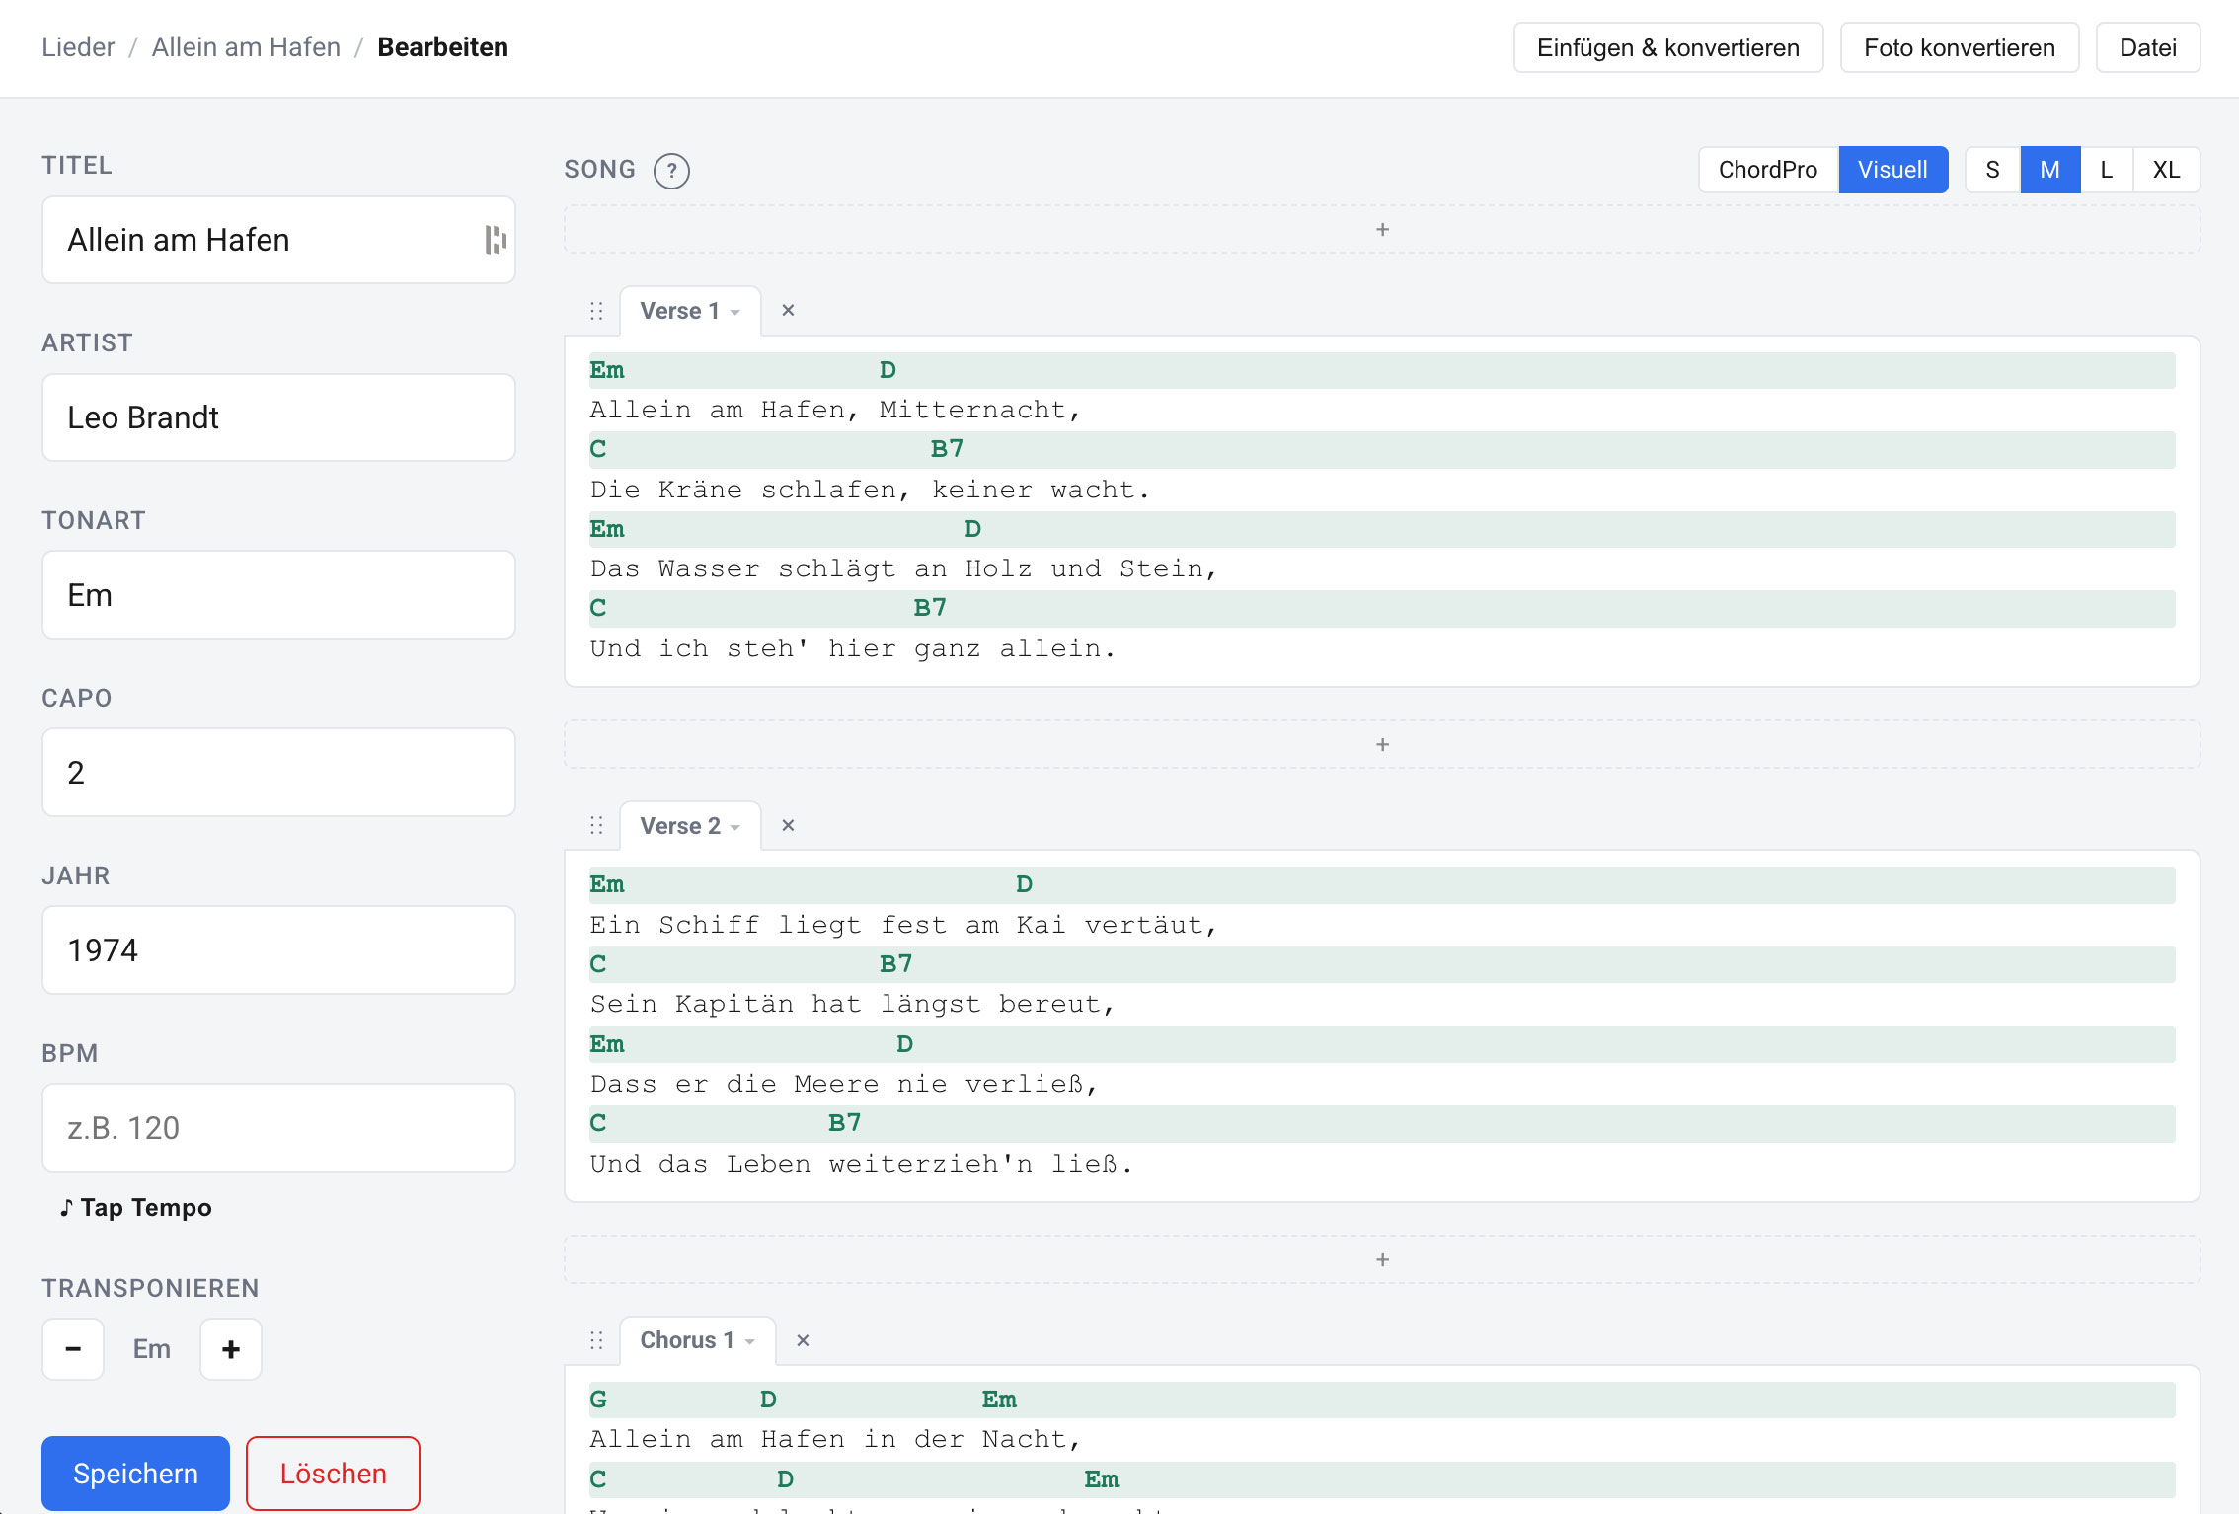
Task: Open the Datei menu
Action: (x=2147, y=46)
